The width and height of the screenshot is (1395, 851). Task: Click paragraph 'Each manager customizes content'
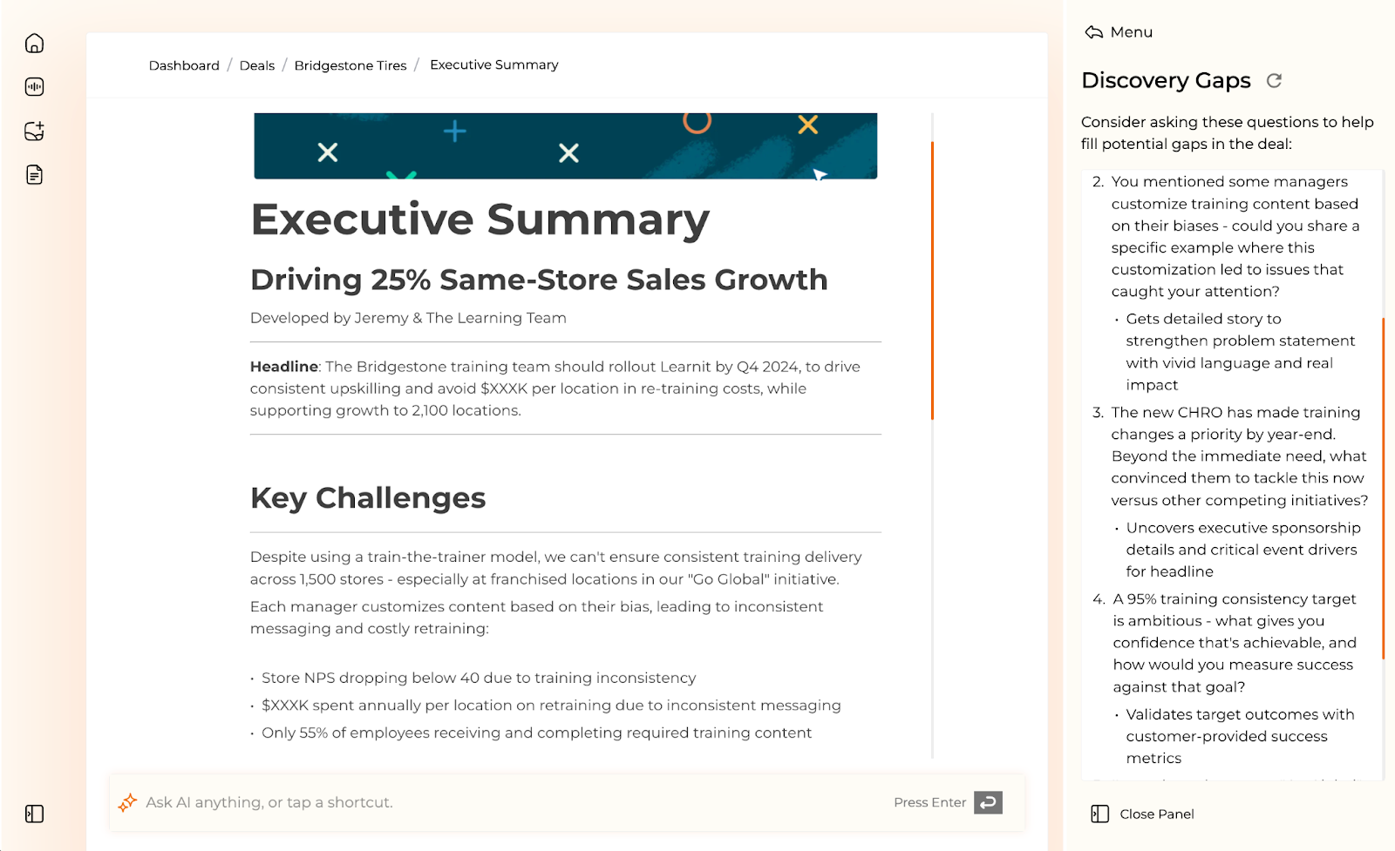536,618
